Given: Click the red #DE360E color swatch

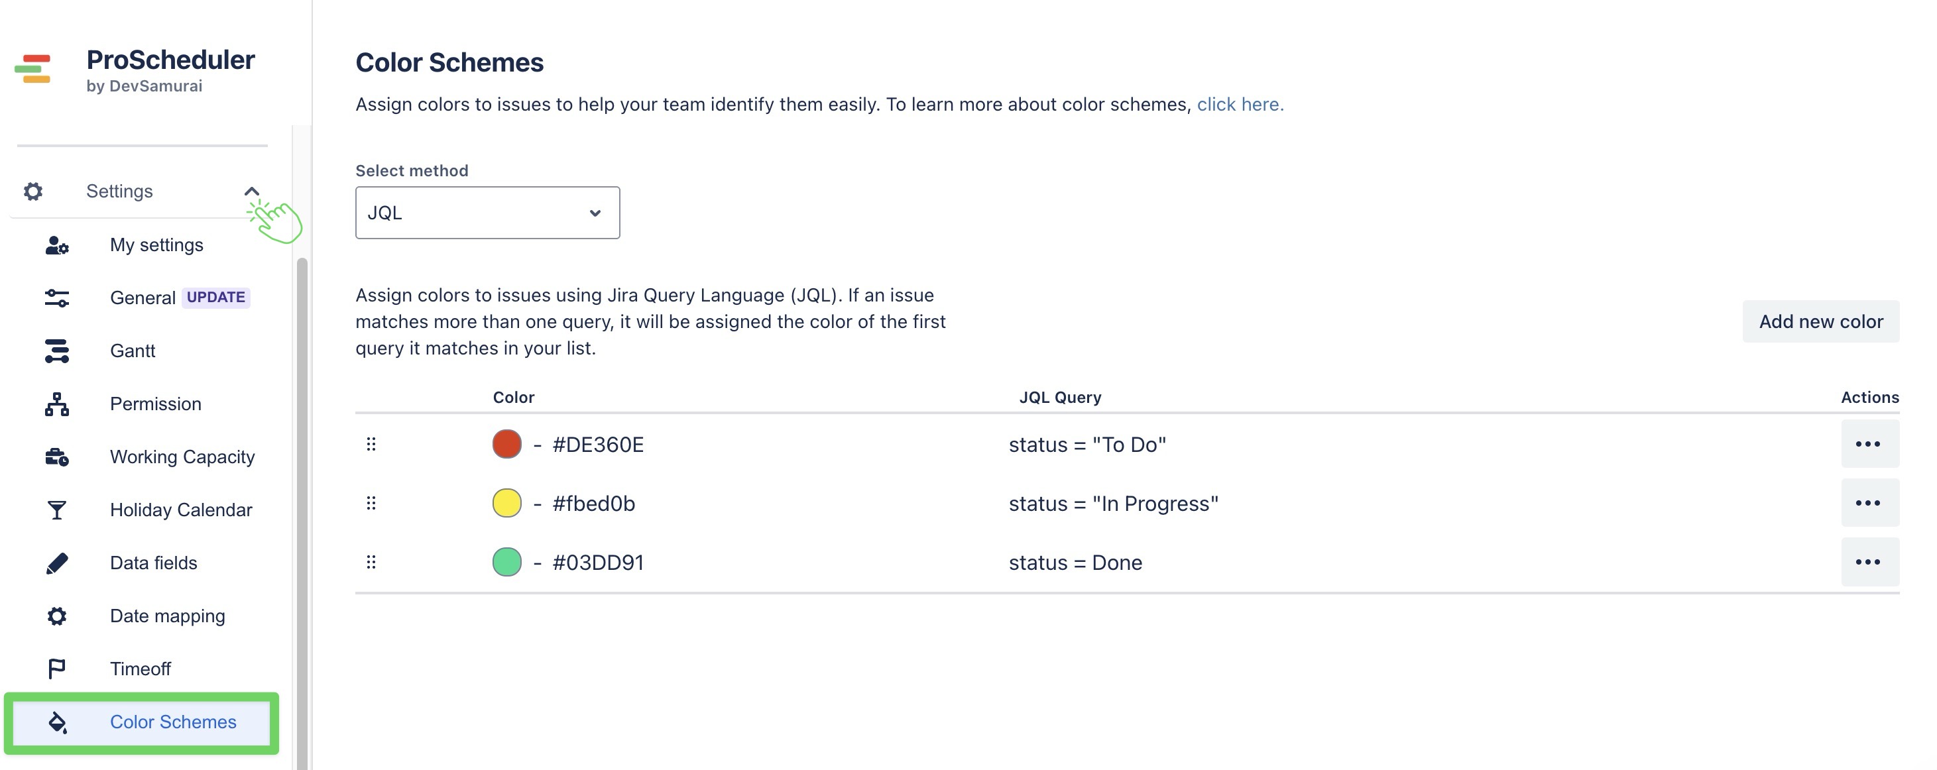Looking at the screenshot, I should 507,445.
